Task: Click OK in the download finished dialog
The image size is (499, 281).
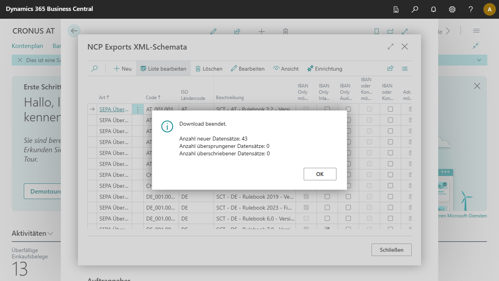Action: (320, 174)
